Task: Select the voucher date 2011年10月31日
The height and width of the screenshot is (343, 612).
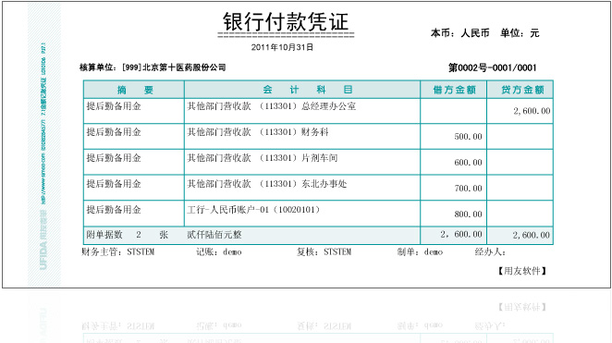Action: coord(282,47)
